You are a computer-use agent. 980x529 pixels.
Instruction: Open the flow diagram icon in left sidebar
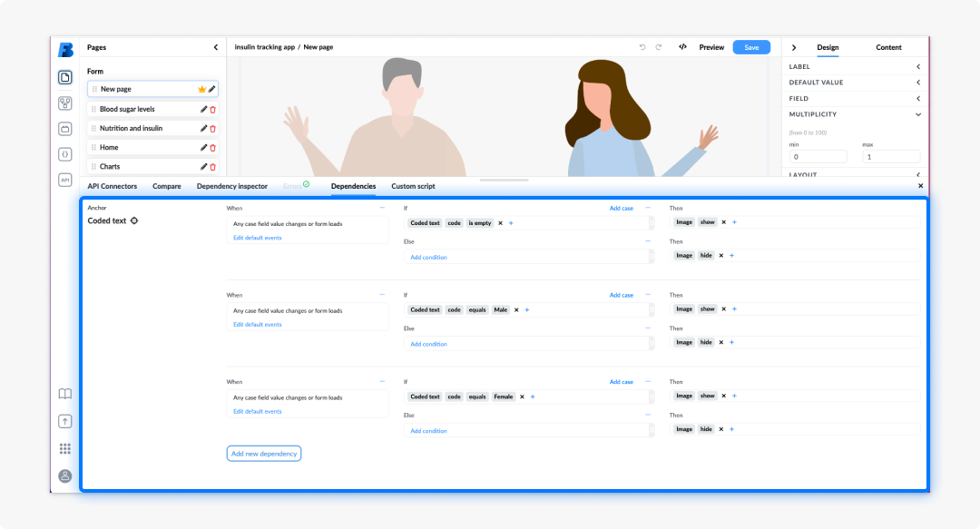[65, 103]
